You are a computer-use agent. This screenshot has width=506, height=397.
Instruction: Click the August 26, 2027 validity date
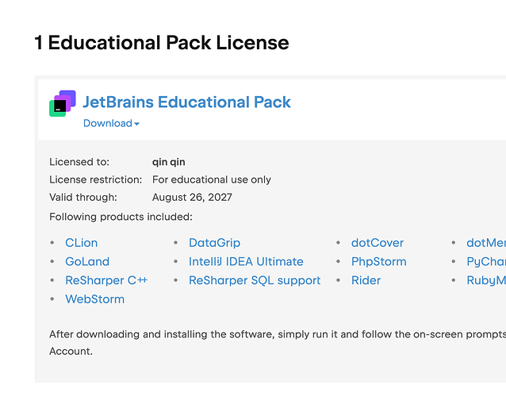pos(192,197)
